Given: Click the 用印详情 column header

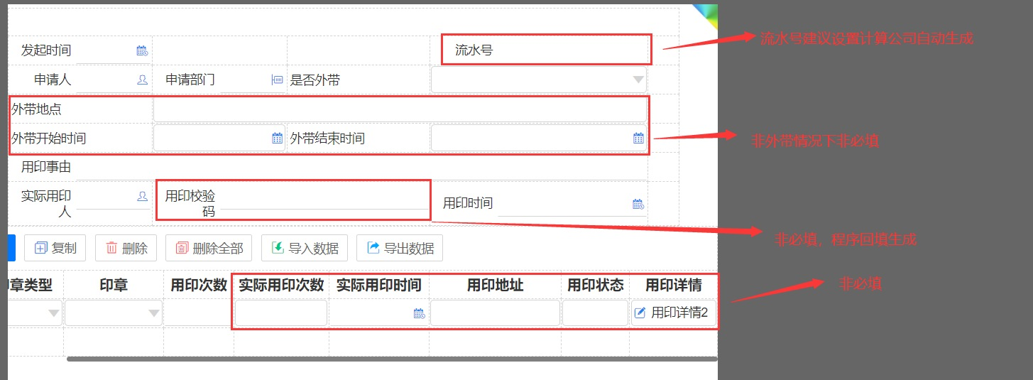Looking at the screenshot, I should pos(673,286).
